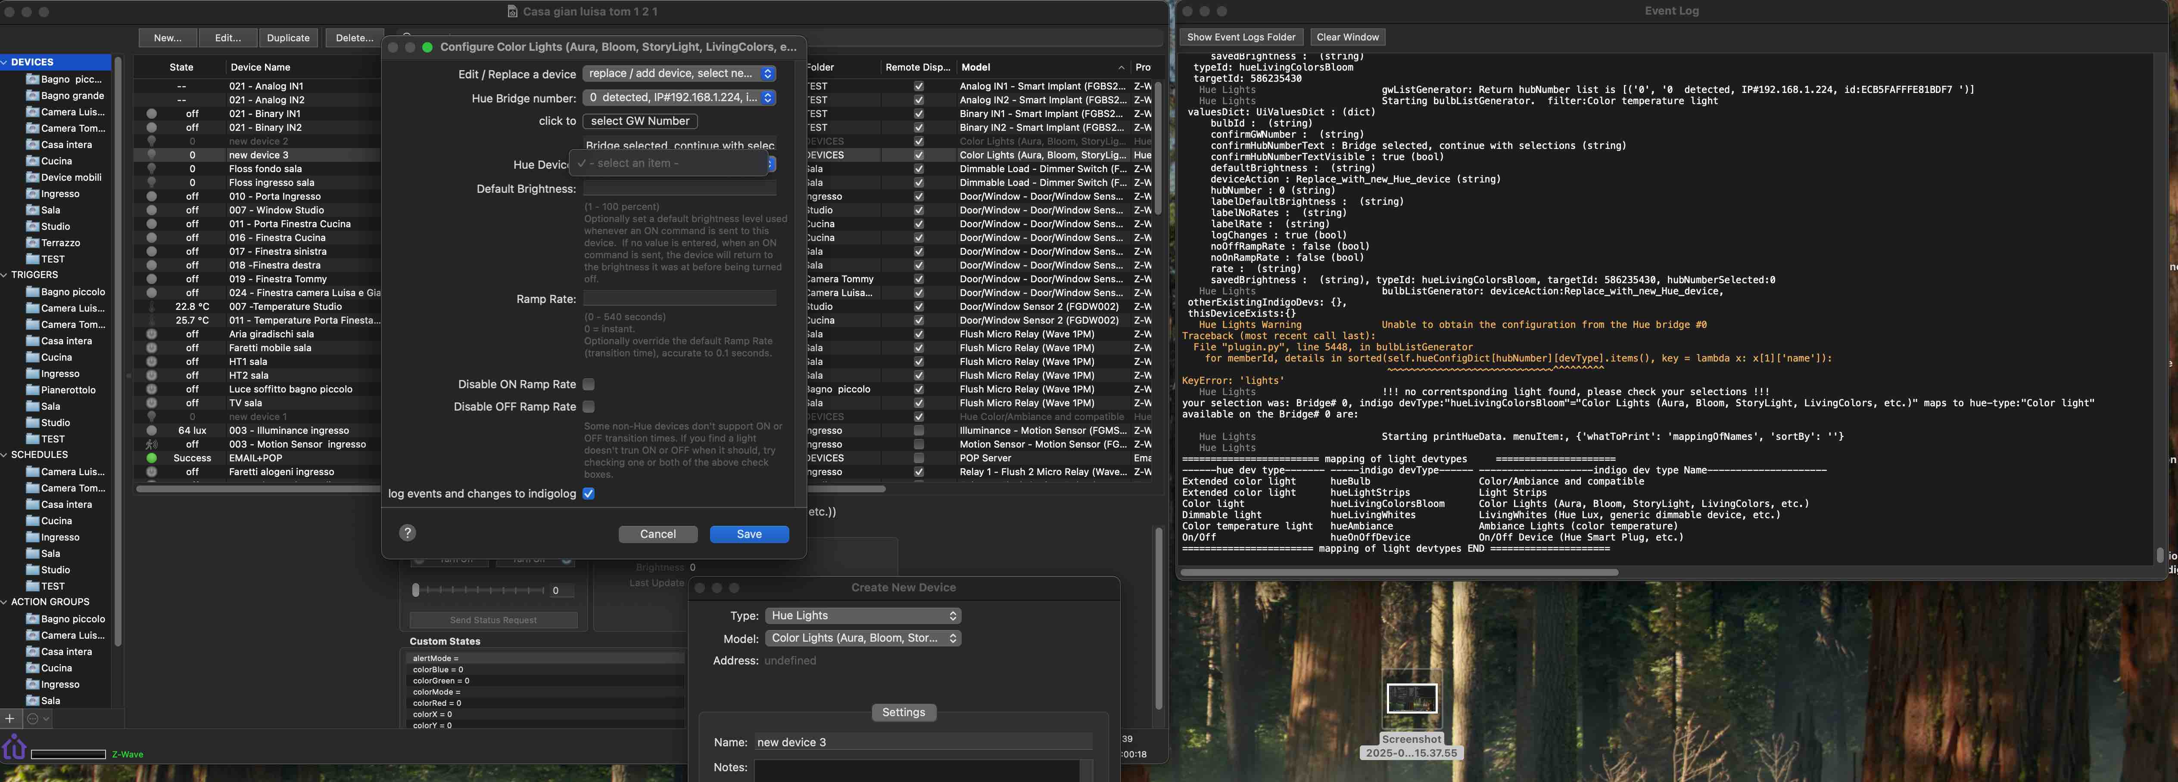Open the Model dropdown in Create New Device

[x=863, y=638]
